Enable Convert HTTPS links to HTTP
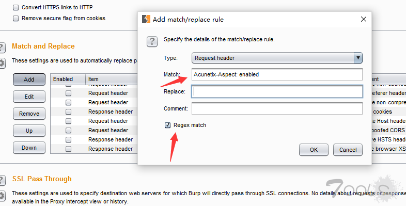406x206 pixels. [x=16, y=8]
